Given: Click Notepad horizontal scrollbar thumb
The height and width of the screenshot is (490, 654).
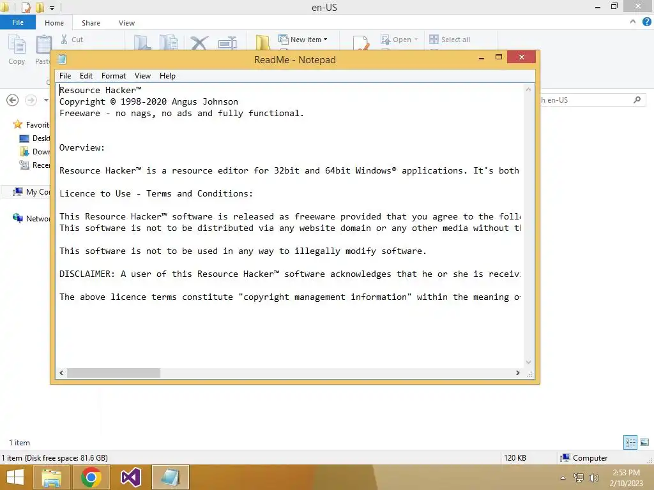Looking at the screenshot, I should [x=114, y=373].
